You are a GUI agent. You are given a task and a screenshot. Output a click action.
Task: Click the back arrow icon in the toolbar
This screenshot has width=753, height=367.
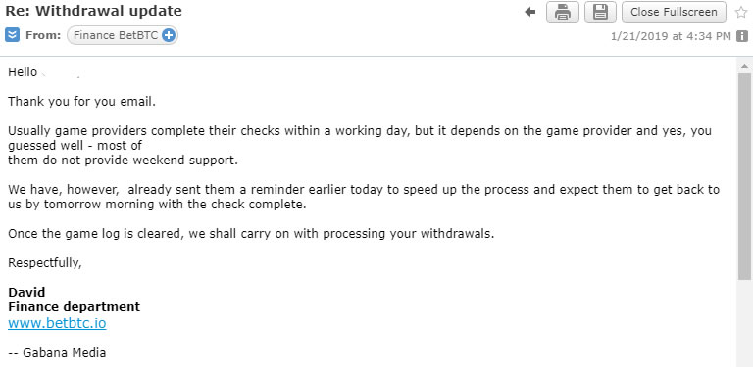(x=530, y=12)
